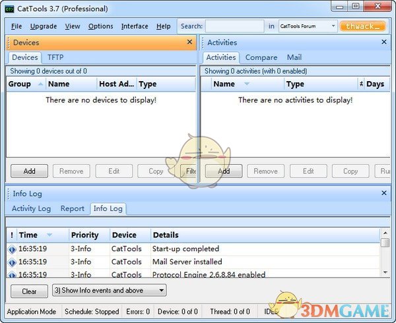This screenshot has height=323, width=396.
Task: Sort devices by the Group column
Action: (x=26, y=84)
